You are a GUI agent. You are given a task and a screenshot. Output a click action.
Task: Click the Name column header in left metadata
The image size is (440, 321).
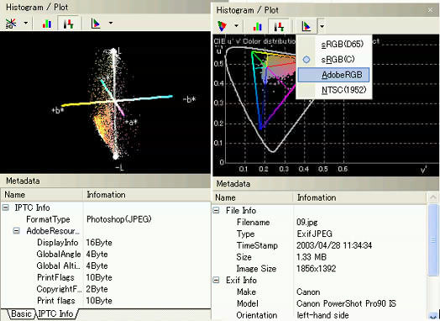(41, 195)
